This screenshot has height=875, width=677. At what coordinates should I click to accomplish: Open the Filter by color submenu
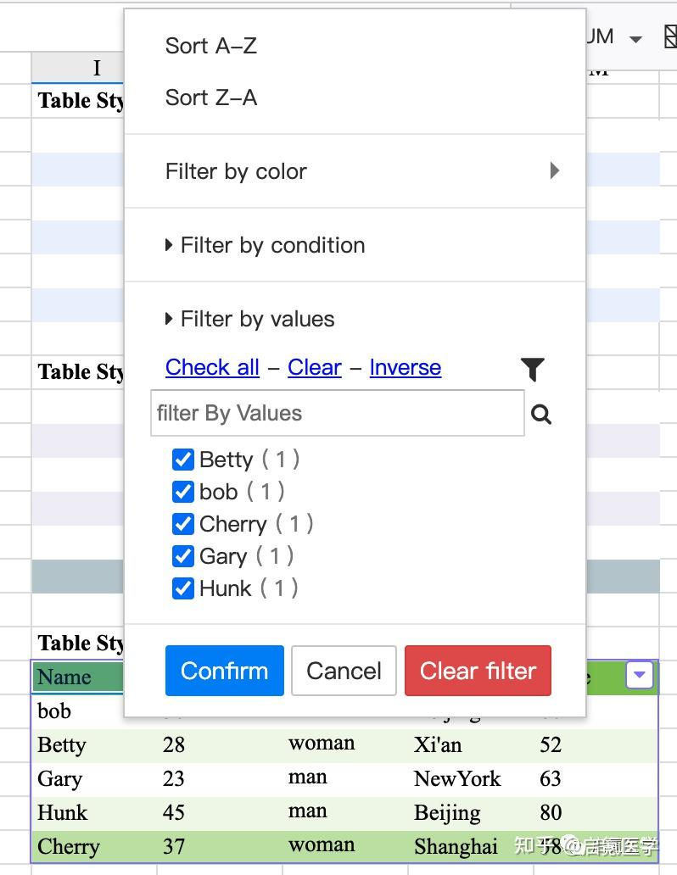click(x=236, y=171)
